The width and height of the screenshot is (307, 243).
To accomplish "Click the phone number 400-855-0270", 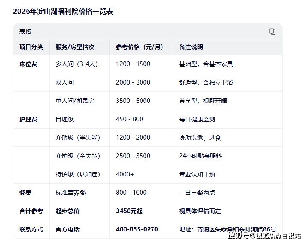I will point(137,229).
